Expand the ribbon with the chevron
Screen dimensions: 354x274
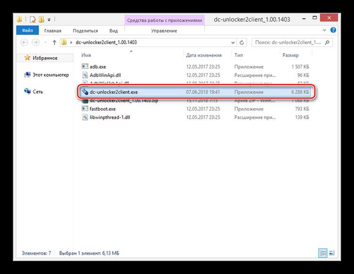tap(324, 30)
